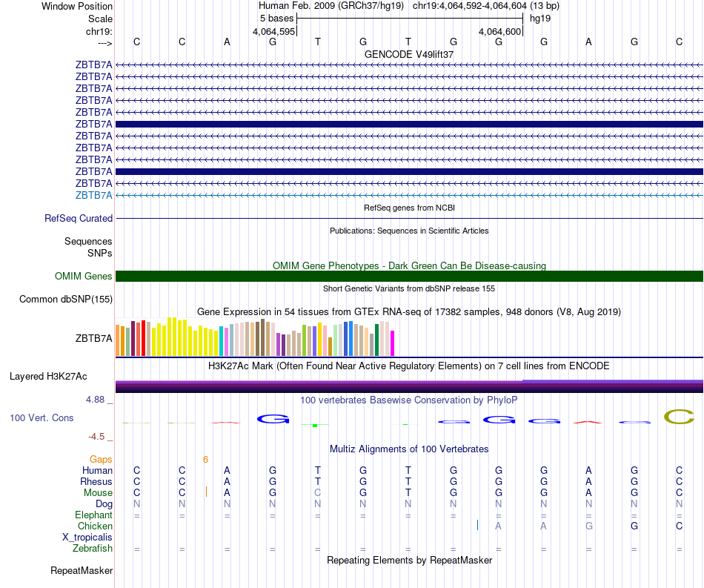This screenshot has width=704, height=588.
Task: Click the orange Gaps number 6
Action: pyautogui.click(x=205, y=459)
